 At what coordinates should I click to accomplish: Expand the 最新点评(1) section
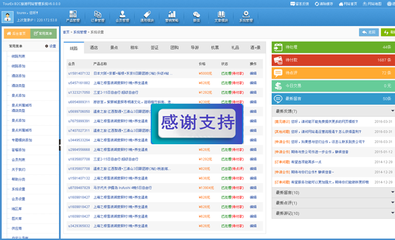[333, 203]
